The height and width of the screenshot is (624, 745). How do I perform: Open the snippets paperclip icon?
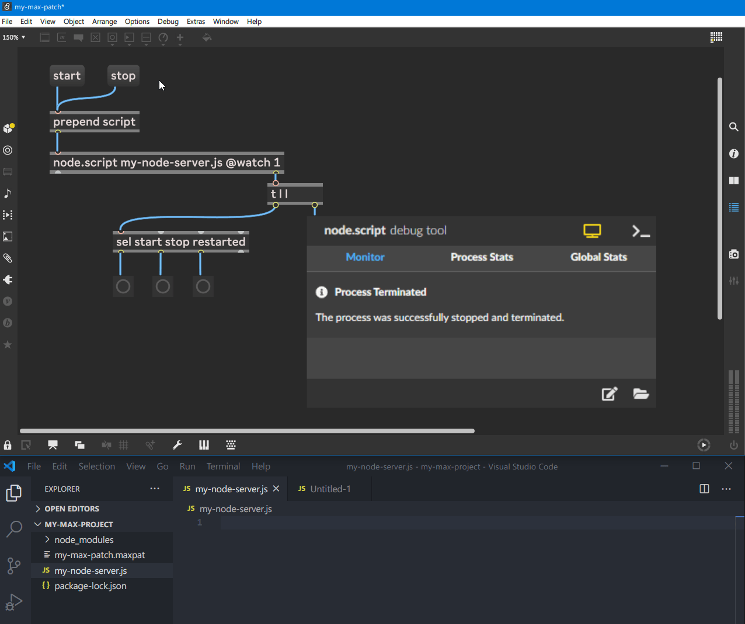(8, 258)
